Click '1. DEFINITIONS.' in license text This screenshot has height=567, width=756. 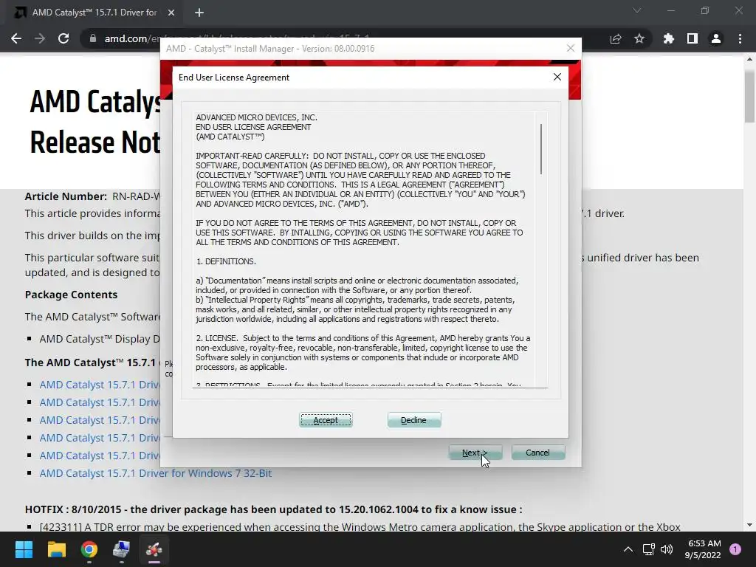(x=226, y=261)
